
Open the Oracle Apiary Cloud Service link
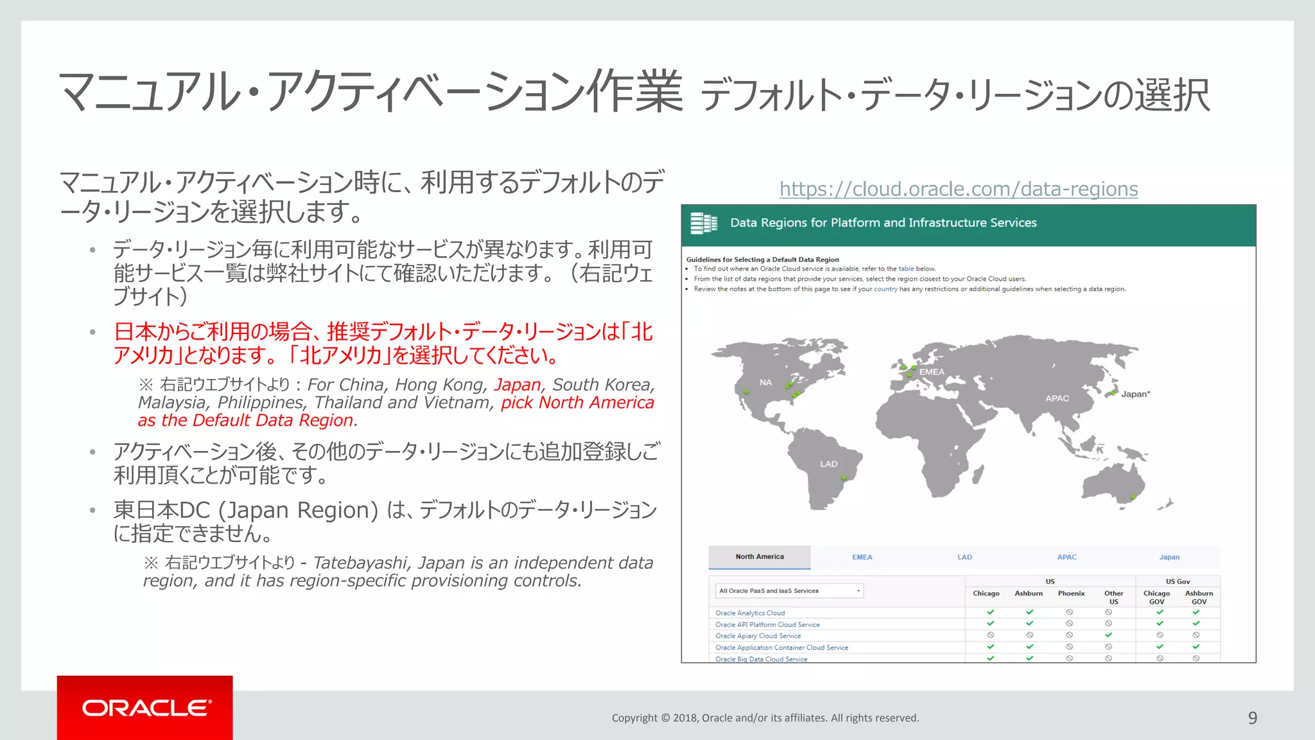coord(758,636)
